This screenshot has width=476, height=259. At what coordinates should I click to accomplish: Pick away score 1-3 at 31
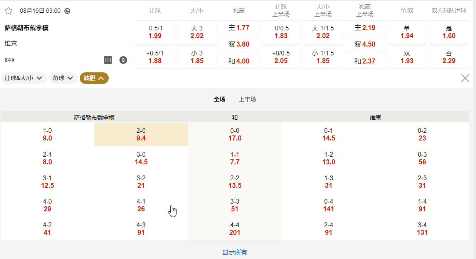pos(329,182)
